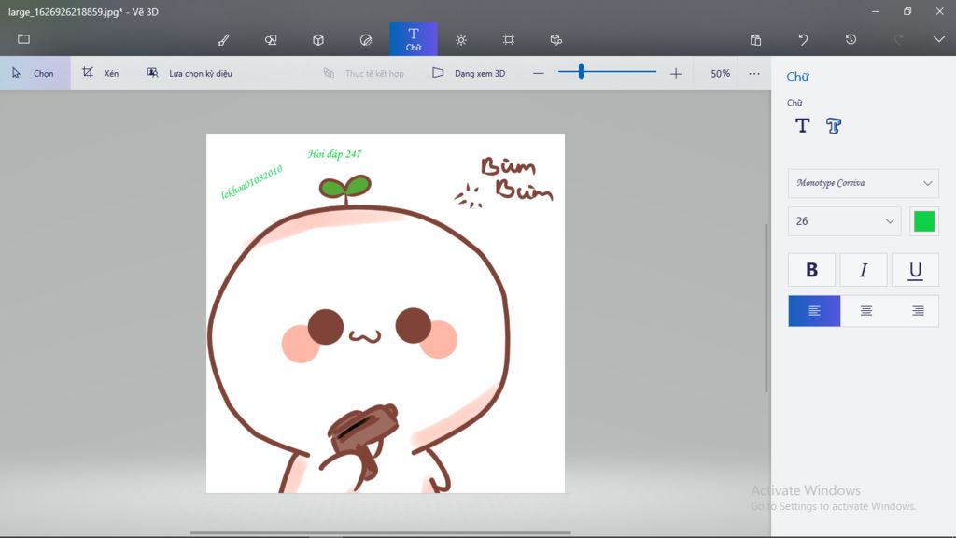Activate the Xén crop tool
956x538 pixels.
pyautogui.click(x=101, y=73)
